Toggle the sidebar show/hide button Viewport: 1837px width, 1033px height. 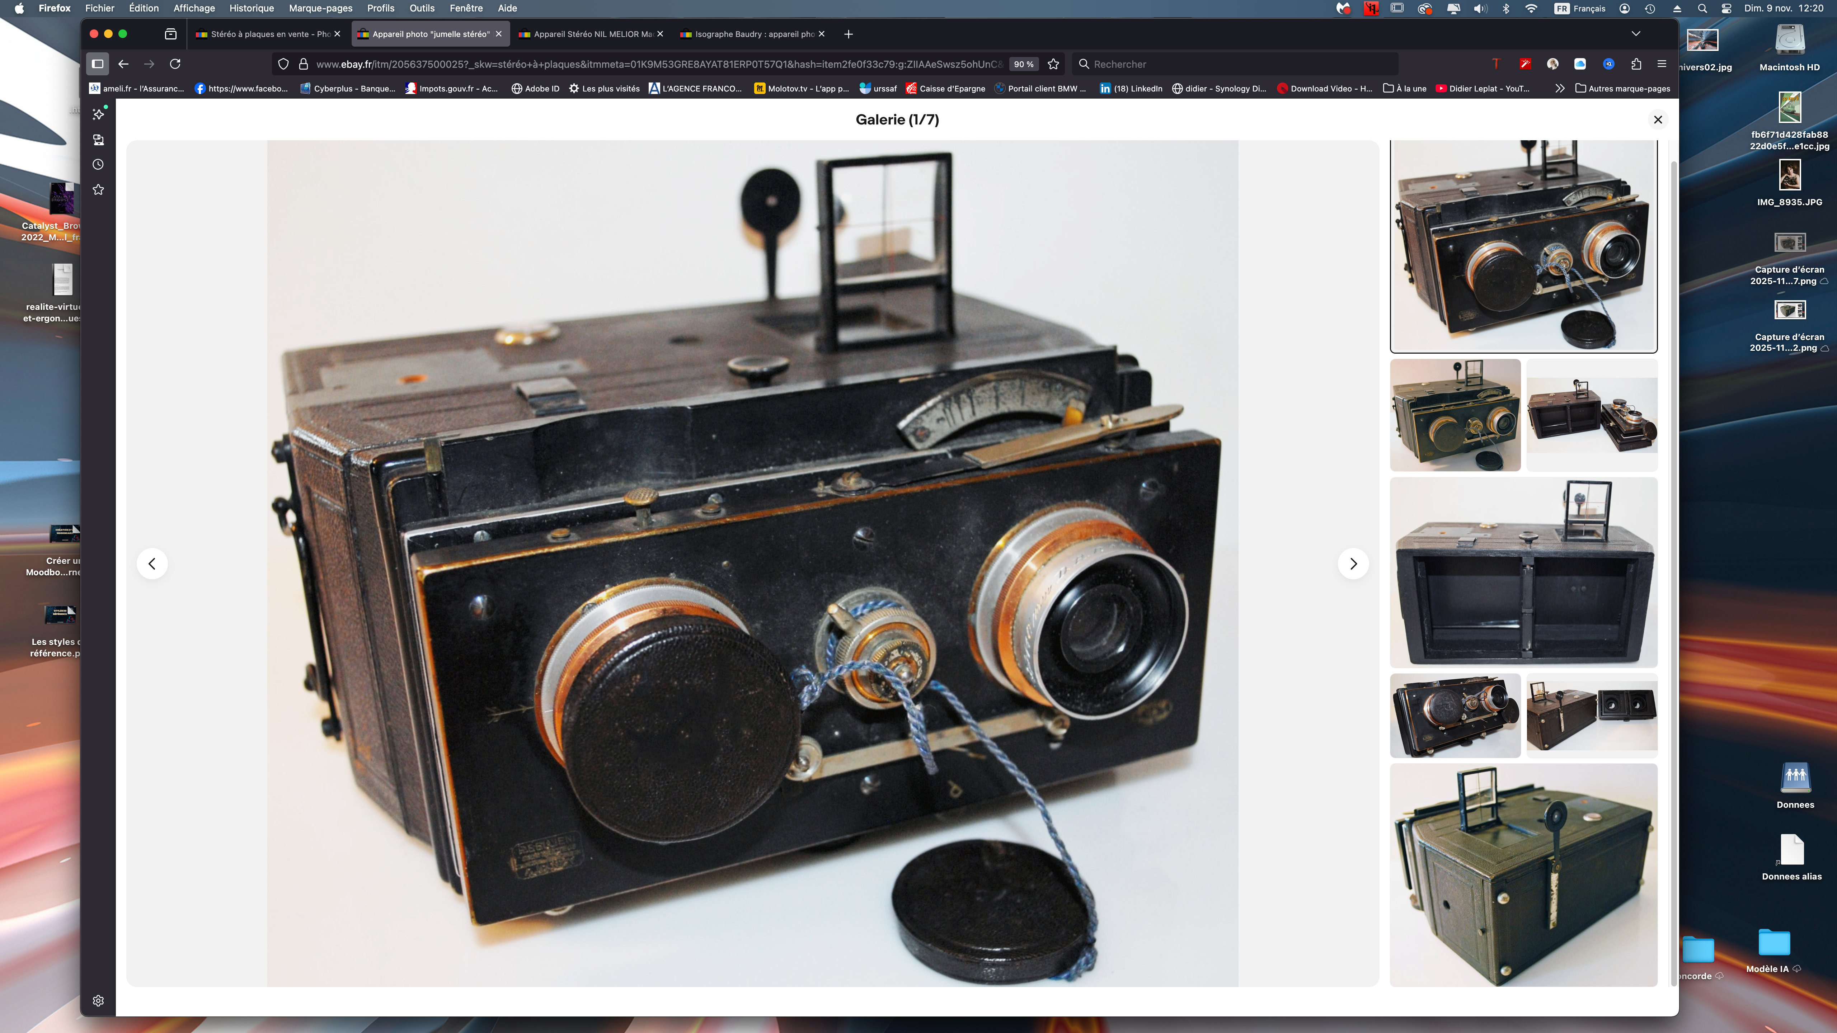coord(98,64)
